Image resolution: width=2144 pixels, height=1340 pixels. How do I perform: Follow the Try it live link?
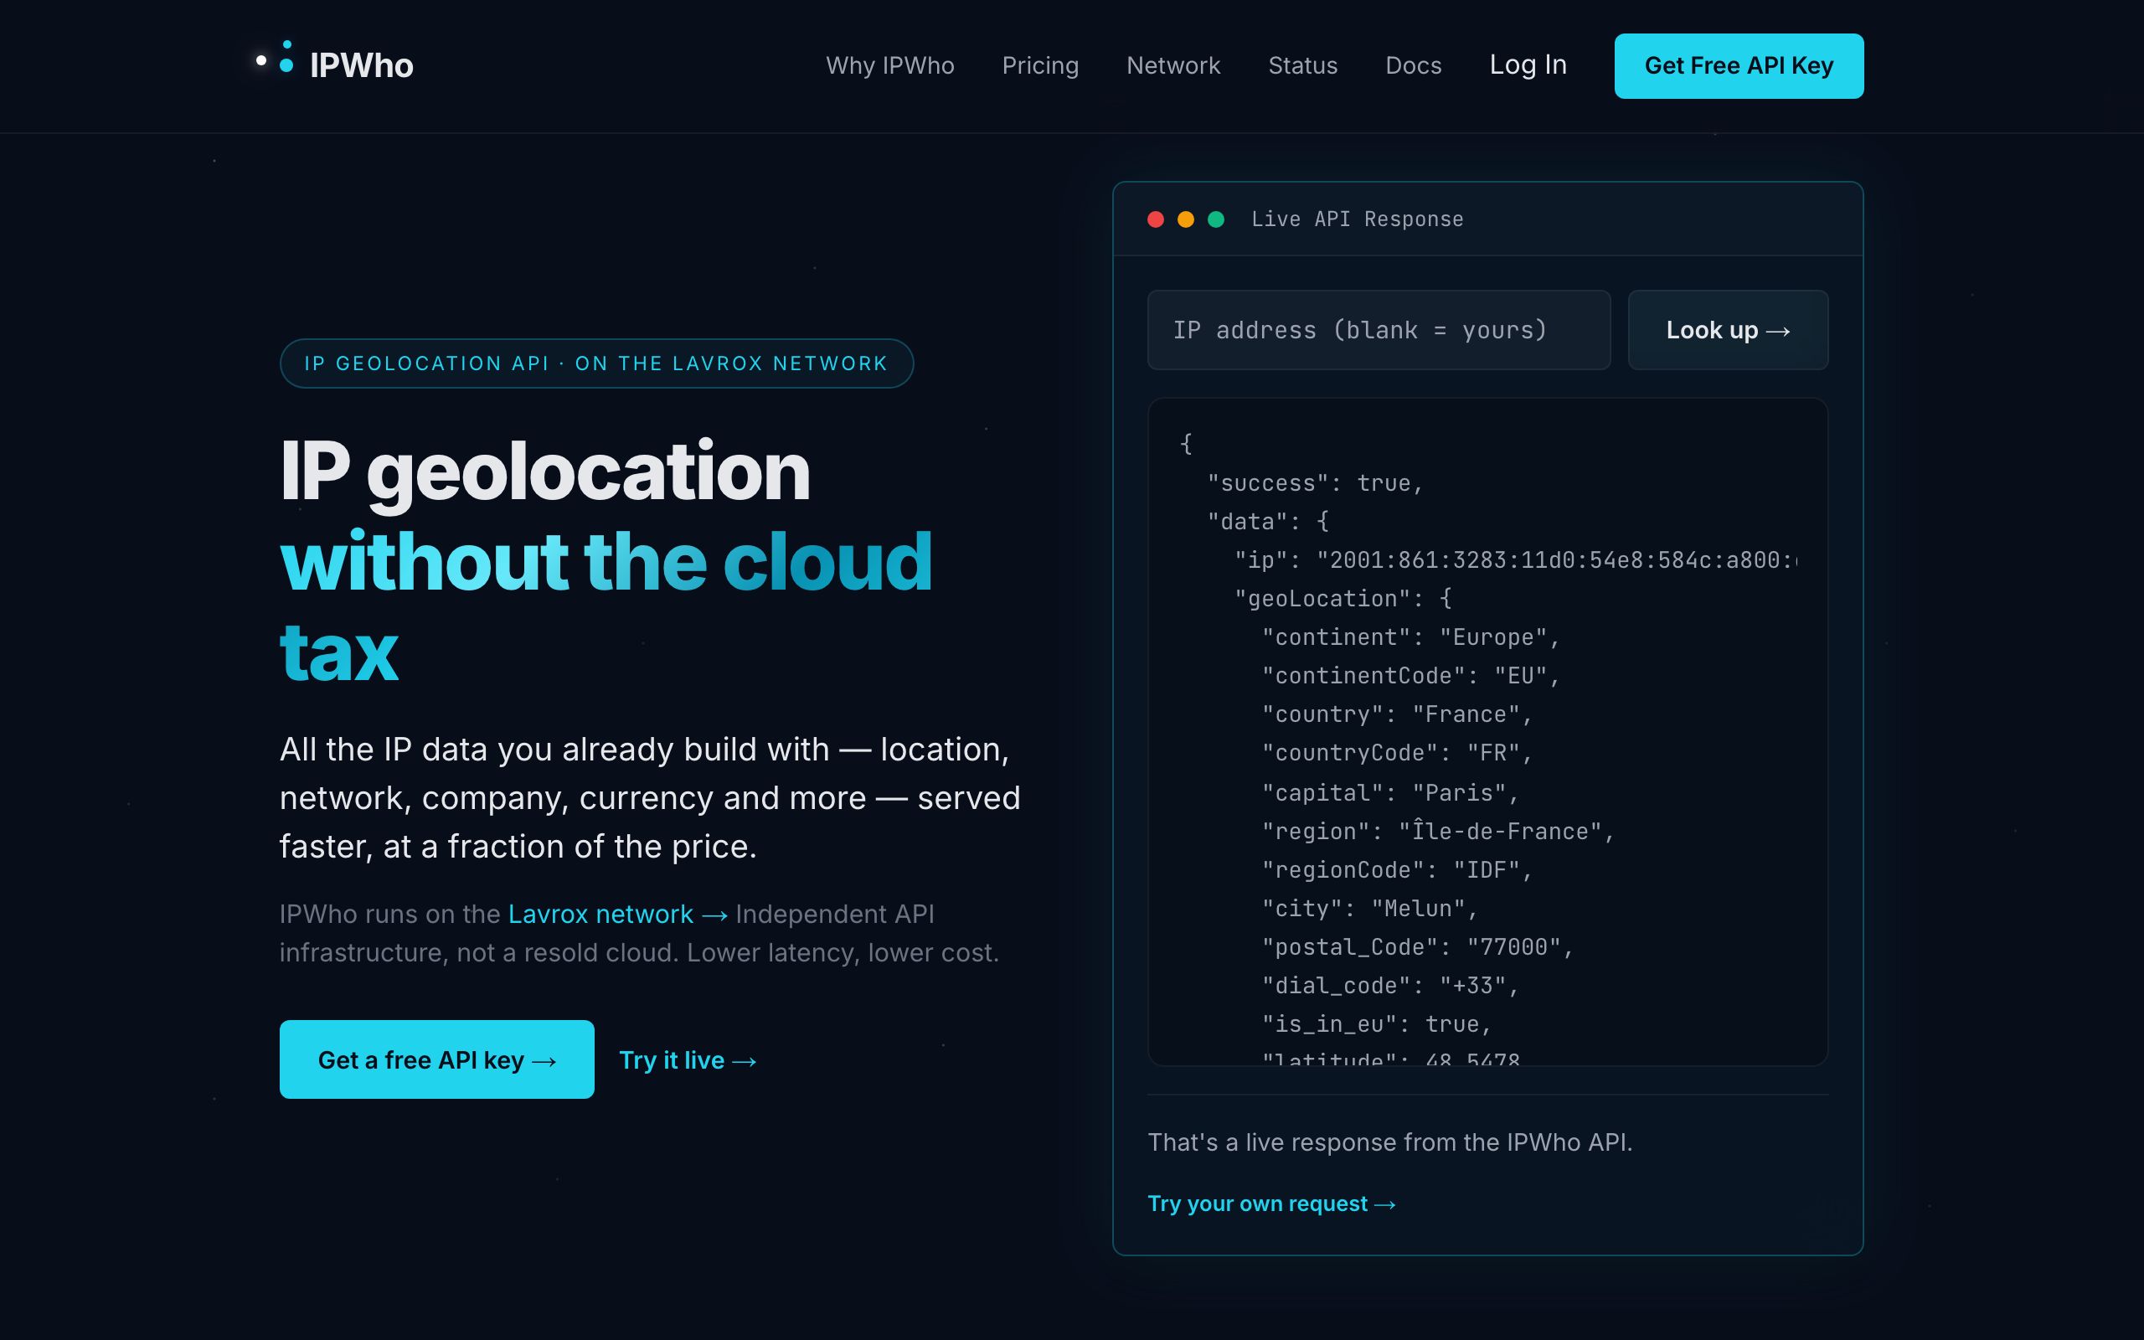coord(688,1060)
